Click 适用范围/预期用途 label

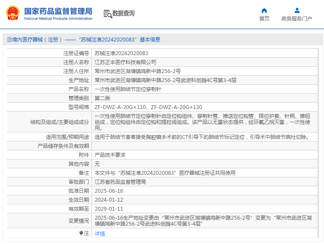tap(68, 137)
